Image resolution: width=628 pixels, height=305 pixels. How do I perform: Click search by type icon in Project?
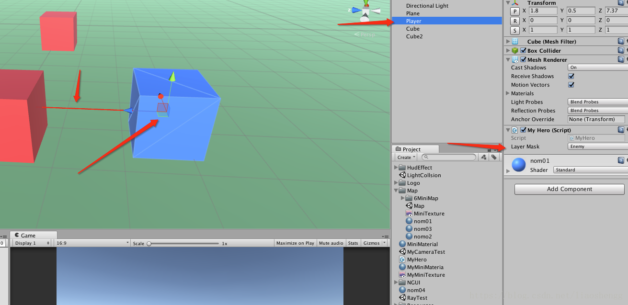(484, 157)
